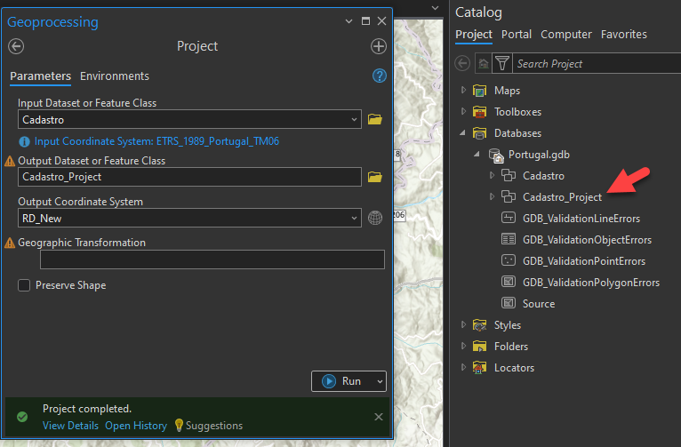Click the add (plus) icon beside Project title
The width and height of the screenshot is (681, 447).
tap(379, 47)
